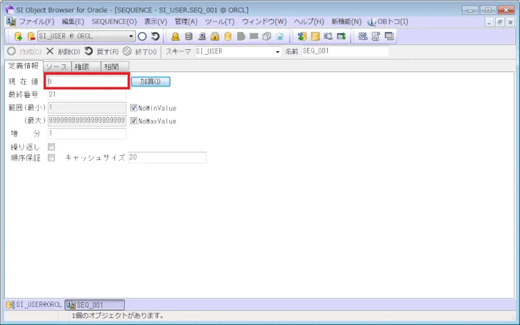Switch to the 相関 tab
The height and width of the screenshot is (325, 520).
click(114, 67)
